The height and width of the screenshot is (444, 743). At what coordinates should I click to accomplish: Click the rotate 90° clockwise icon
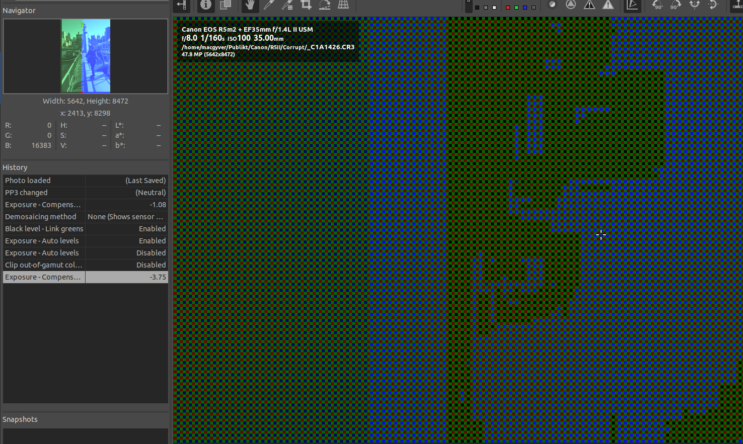pos(676,7)
